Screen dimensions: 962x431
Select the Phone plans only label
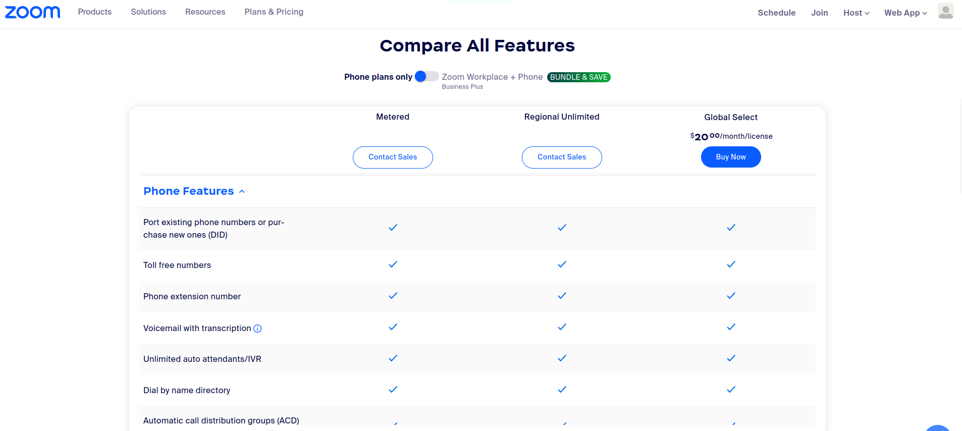378,77
